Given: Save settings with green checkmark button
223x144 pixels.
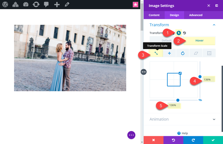Looking at the screenshot, I should pos(213,140).
